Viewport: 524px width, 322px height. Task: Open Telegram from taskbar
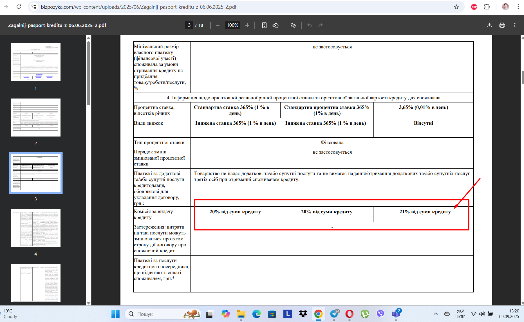pos(334,314)
